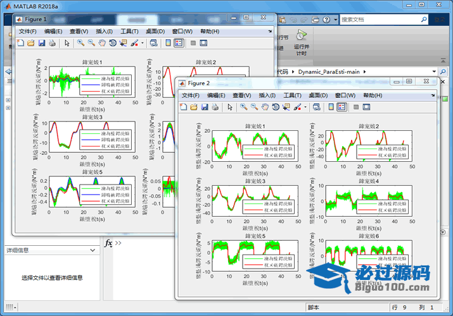Viewport: 453px width, 316px height.
Task: Select Rotate 3D tool in Figure 1
Action: point(113,43)
